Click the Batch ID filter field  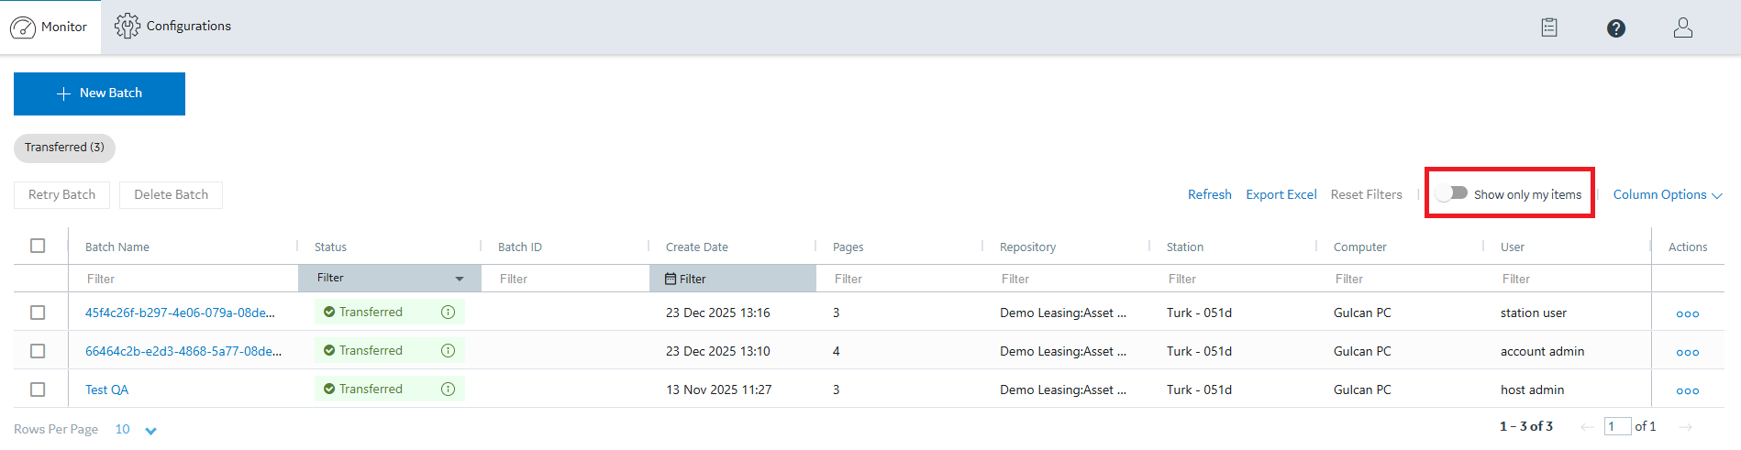tap(566, 279)
